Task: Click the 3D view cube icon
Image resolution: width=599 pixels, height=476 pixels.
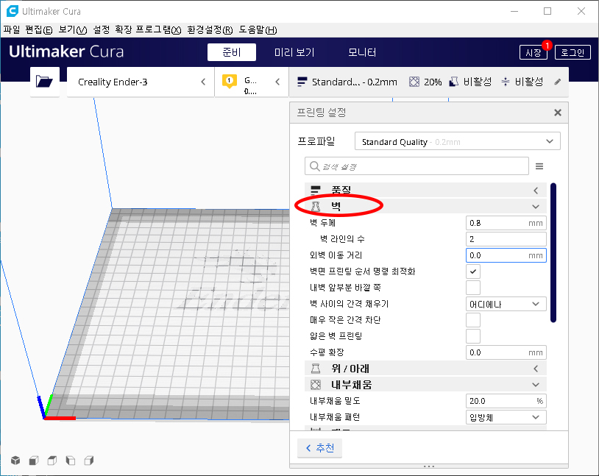Action: [15, 461]
